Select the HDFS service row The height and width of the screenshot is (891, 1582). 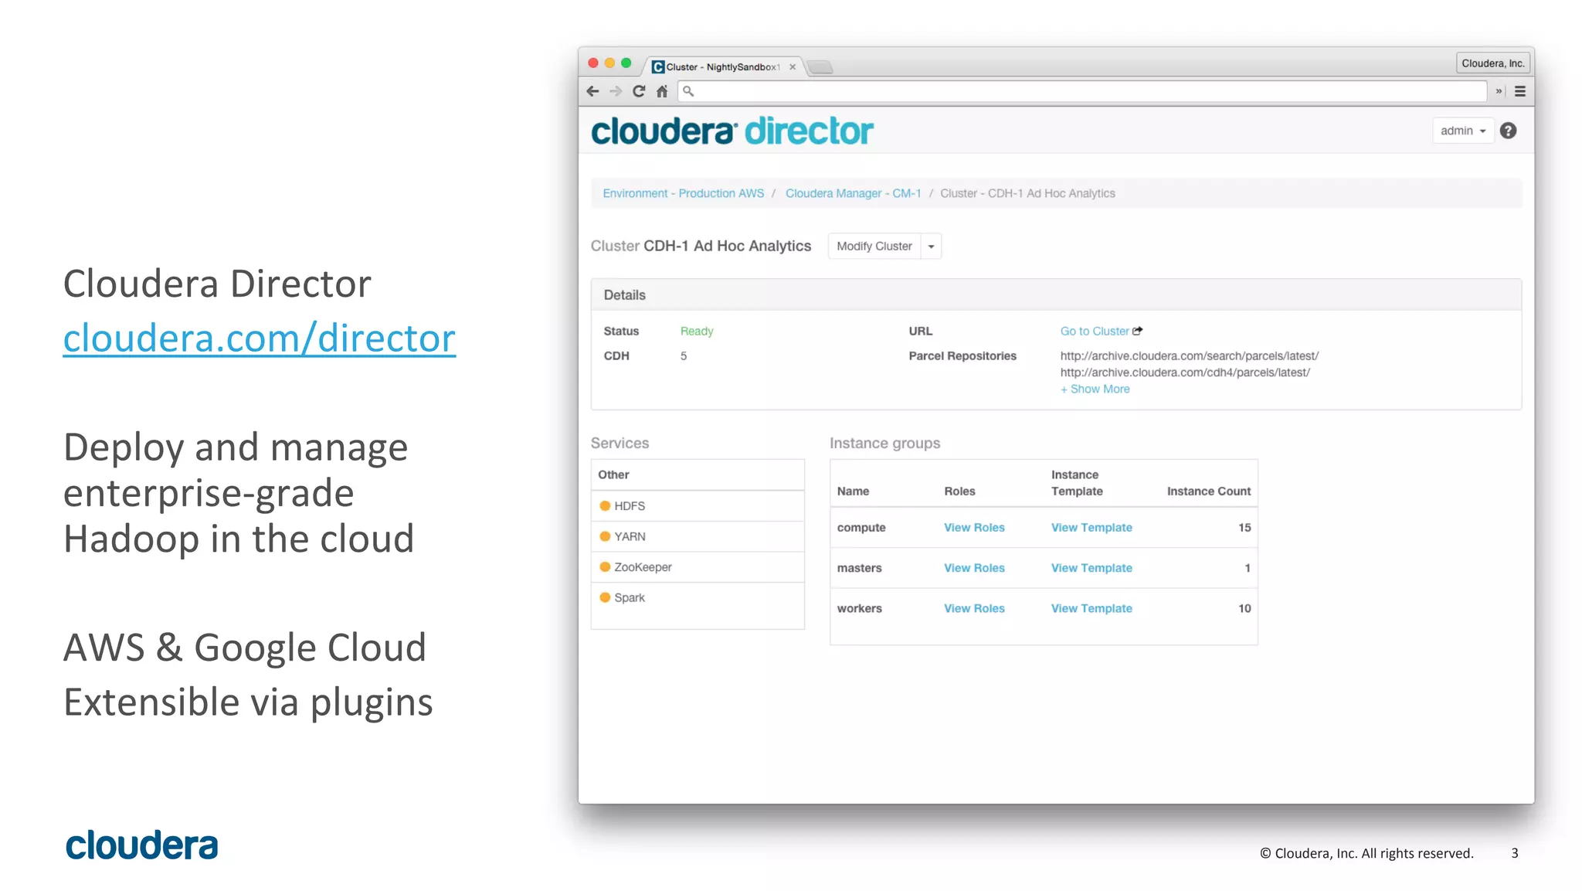698,506
